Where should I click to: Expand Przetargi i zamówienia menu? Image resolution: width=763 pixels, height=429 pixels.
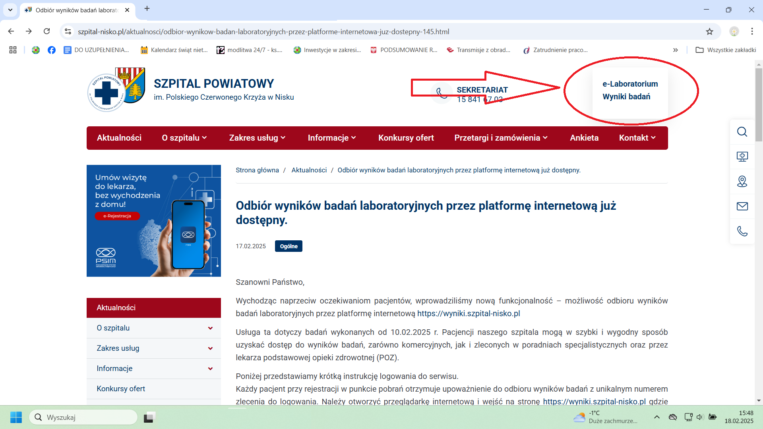point(501,138)
